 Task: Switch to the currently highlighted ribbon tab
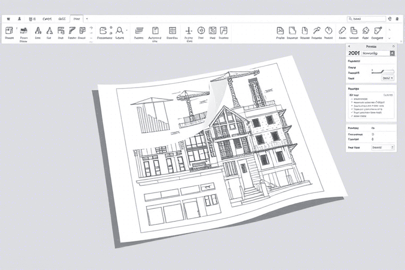click(x=76, y=18)
